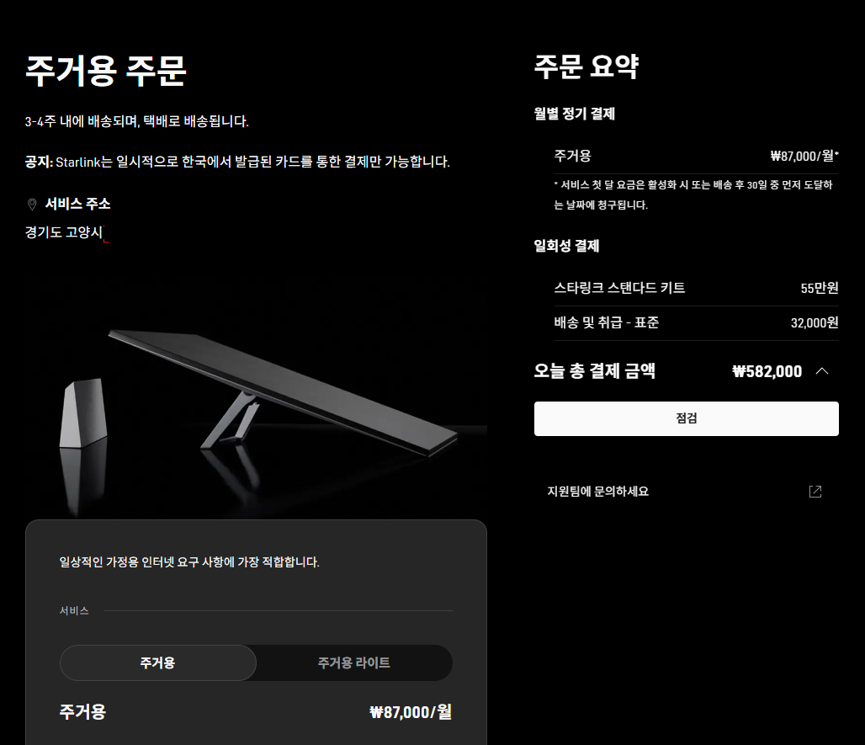865x745 pixels.
Task: Click the location pin icon beside 서비스 주소
Action: [32, 205]
